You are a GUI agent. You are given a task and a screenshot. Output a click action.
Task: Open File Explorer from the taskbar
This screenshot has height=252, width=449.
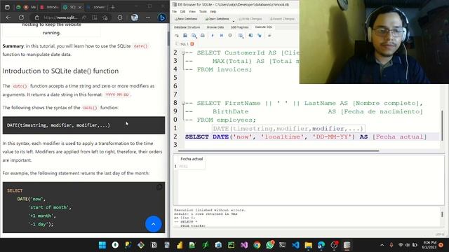(x=309, y=245)
